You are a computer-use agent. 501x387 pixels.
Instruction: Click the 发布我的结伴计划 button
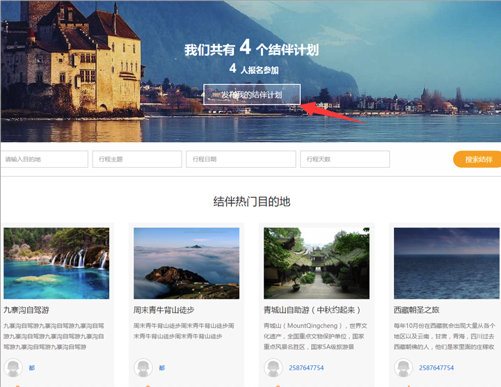(252, 95)
